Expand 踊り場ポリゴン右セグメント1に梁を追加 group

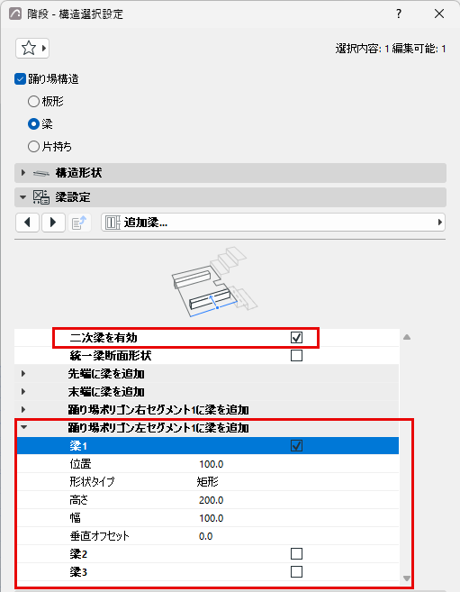point(23,410)
